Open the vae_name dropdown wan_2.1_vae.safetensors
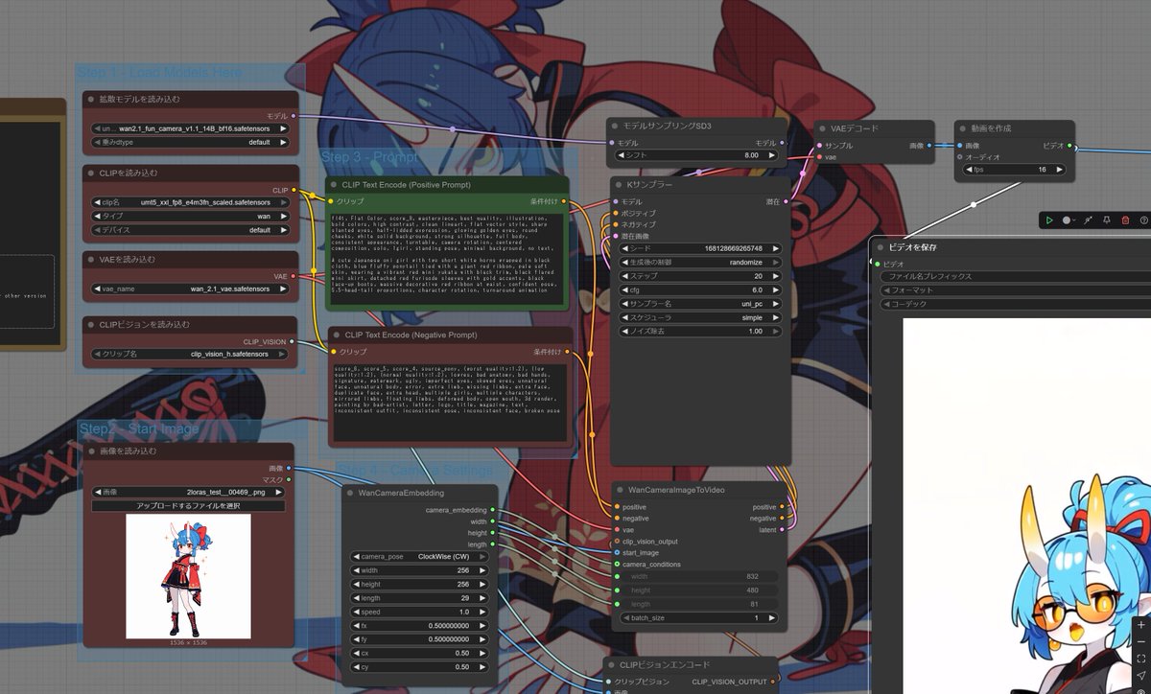Viewport: 1151px width, 694px height. coord(190,288)
